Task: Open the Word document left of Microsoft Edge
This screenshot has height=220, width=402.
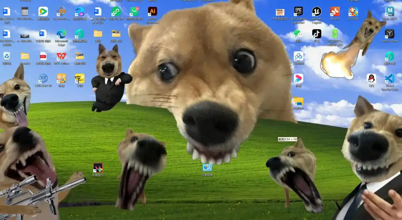Action: pos(43,34)
